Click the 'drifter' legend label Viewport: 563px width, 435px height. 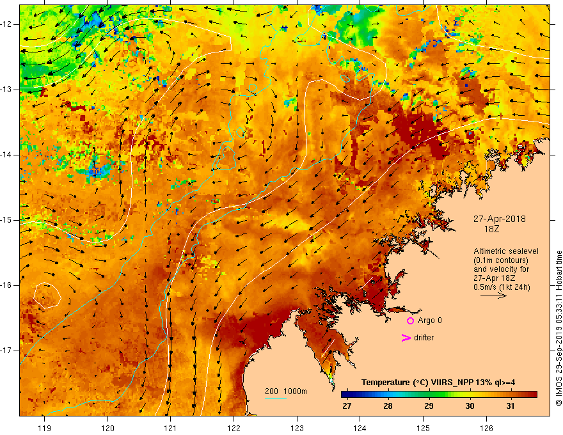click(x=424, y=338)
